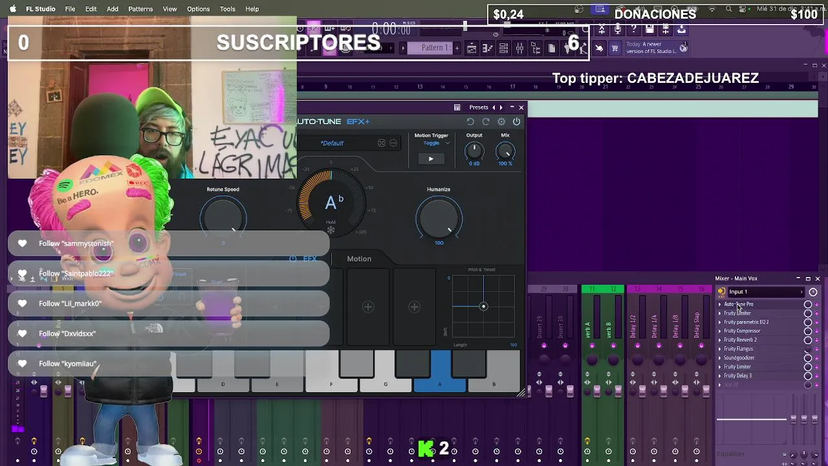Open the Channel rack icon
This screenshot has height=466, width=828.
coord(503,49)
